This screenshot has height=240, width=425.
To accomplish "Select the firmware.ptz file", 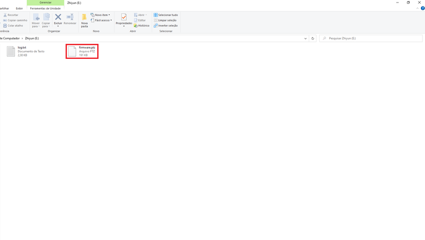I will tap(82, 51).
